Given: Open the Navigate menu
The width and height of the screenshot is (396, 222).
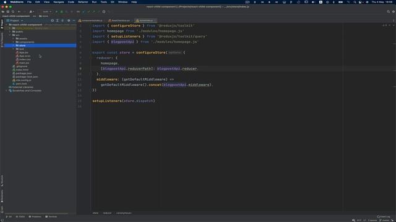Looking at the screenshot, I should pyautogui.click(x=59, y=2).
